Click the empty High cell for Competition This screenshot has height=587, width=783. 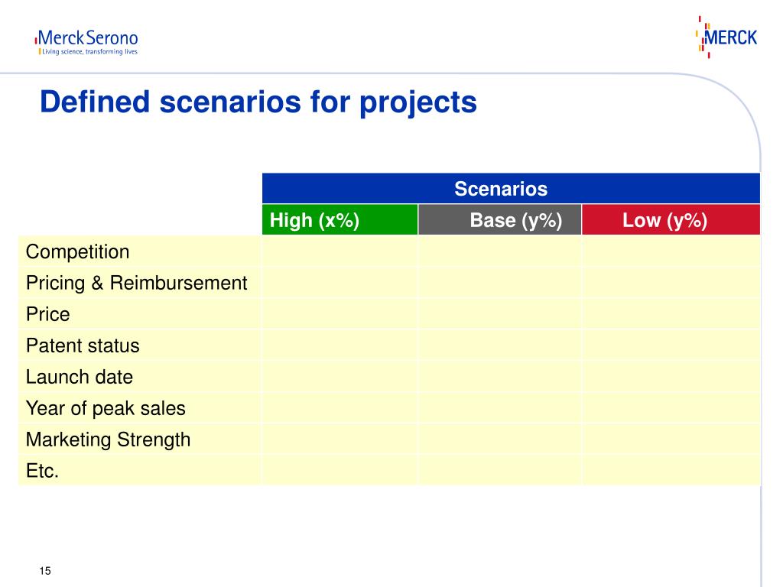tap(340, 251)
